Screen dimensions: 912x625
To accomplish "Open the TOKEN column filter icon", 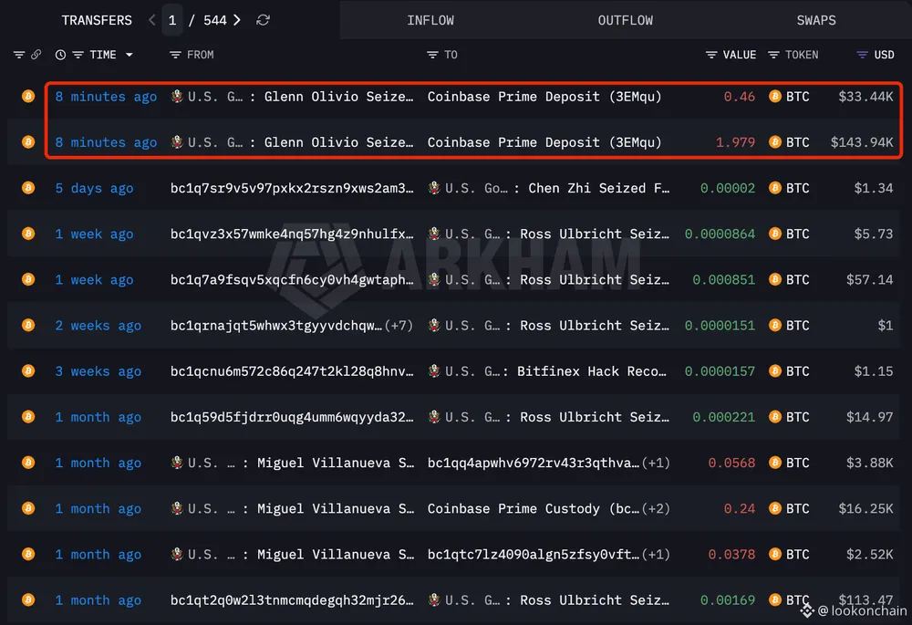I will 773,55.
